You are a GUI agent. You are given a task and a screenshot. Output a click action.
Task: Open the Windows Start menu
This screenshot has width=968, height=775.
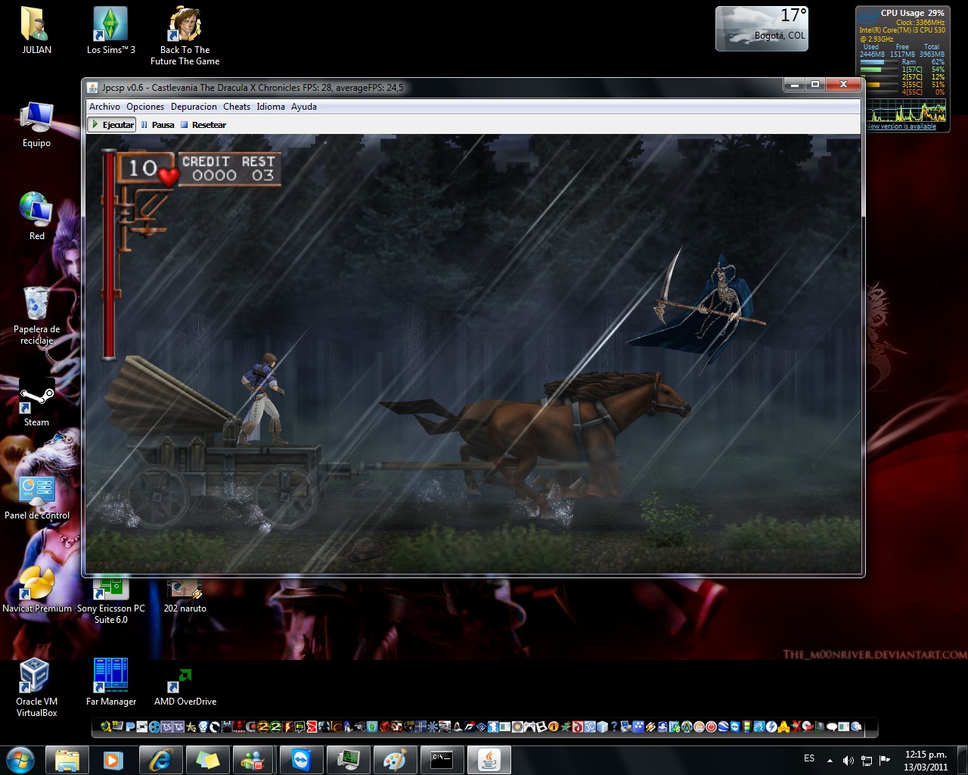click(x=20, y=759)
